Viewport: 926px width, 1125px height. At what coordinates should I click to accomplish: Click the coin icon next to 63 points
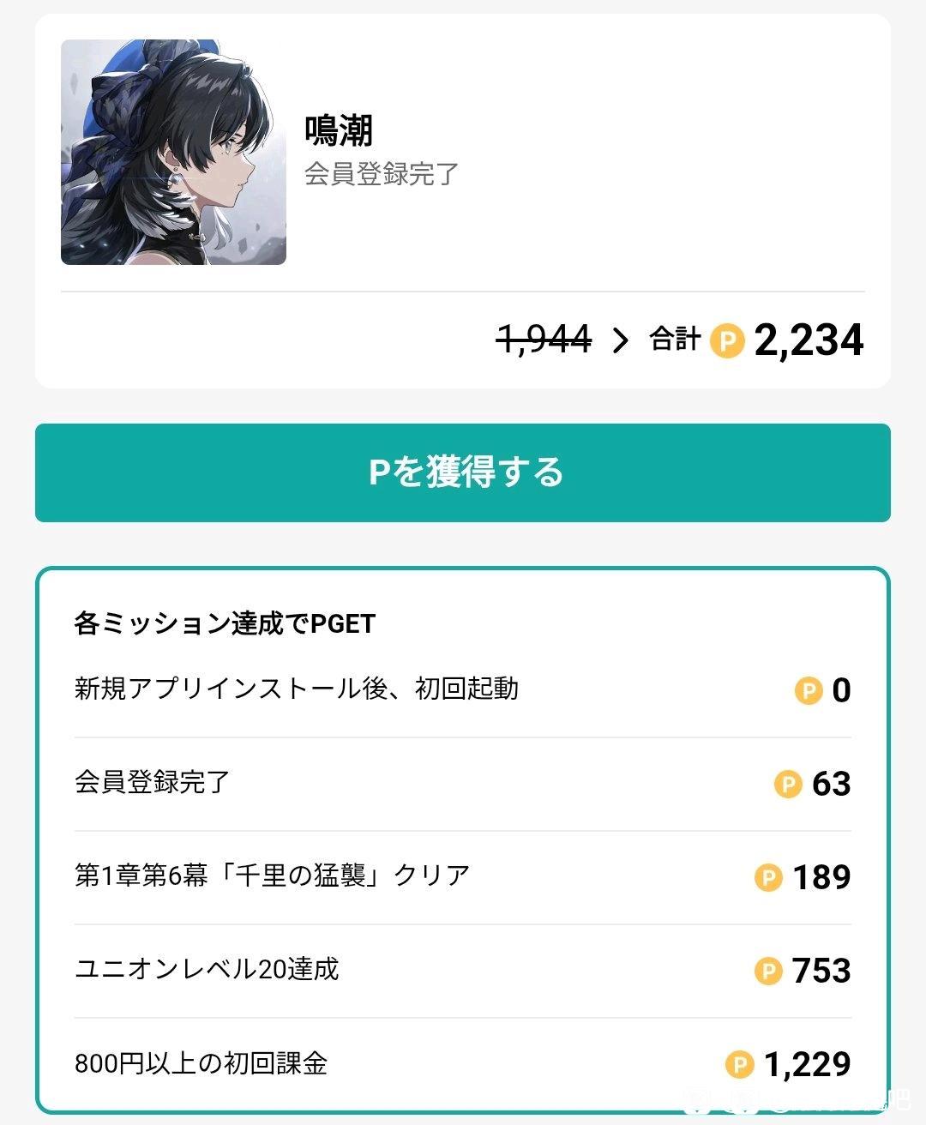point(788,784)
